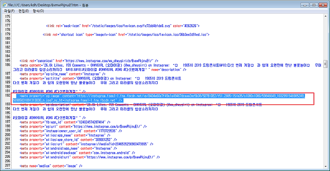
Task: Open the 형식(O) menu
Action: pyautogui.click(x=38, y=11)
